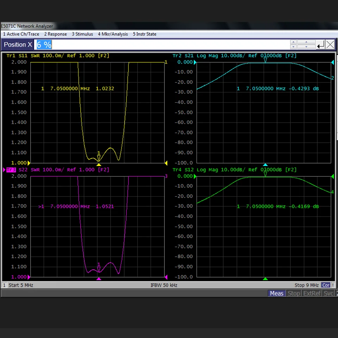Confirm entry with the return-arrow icon
This screenshot has height=338, width=338.
pyautogui.click(x=321, y=45)
